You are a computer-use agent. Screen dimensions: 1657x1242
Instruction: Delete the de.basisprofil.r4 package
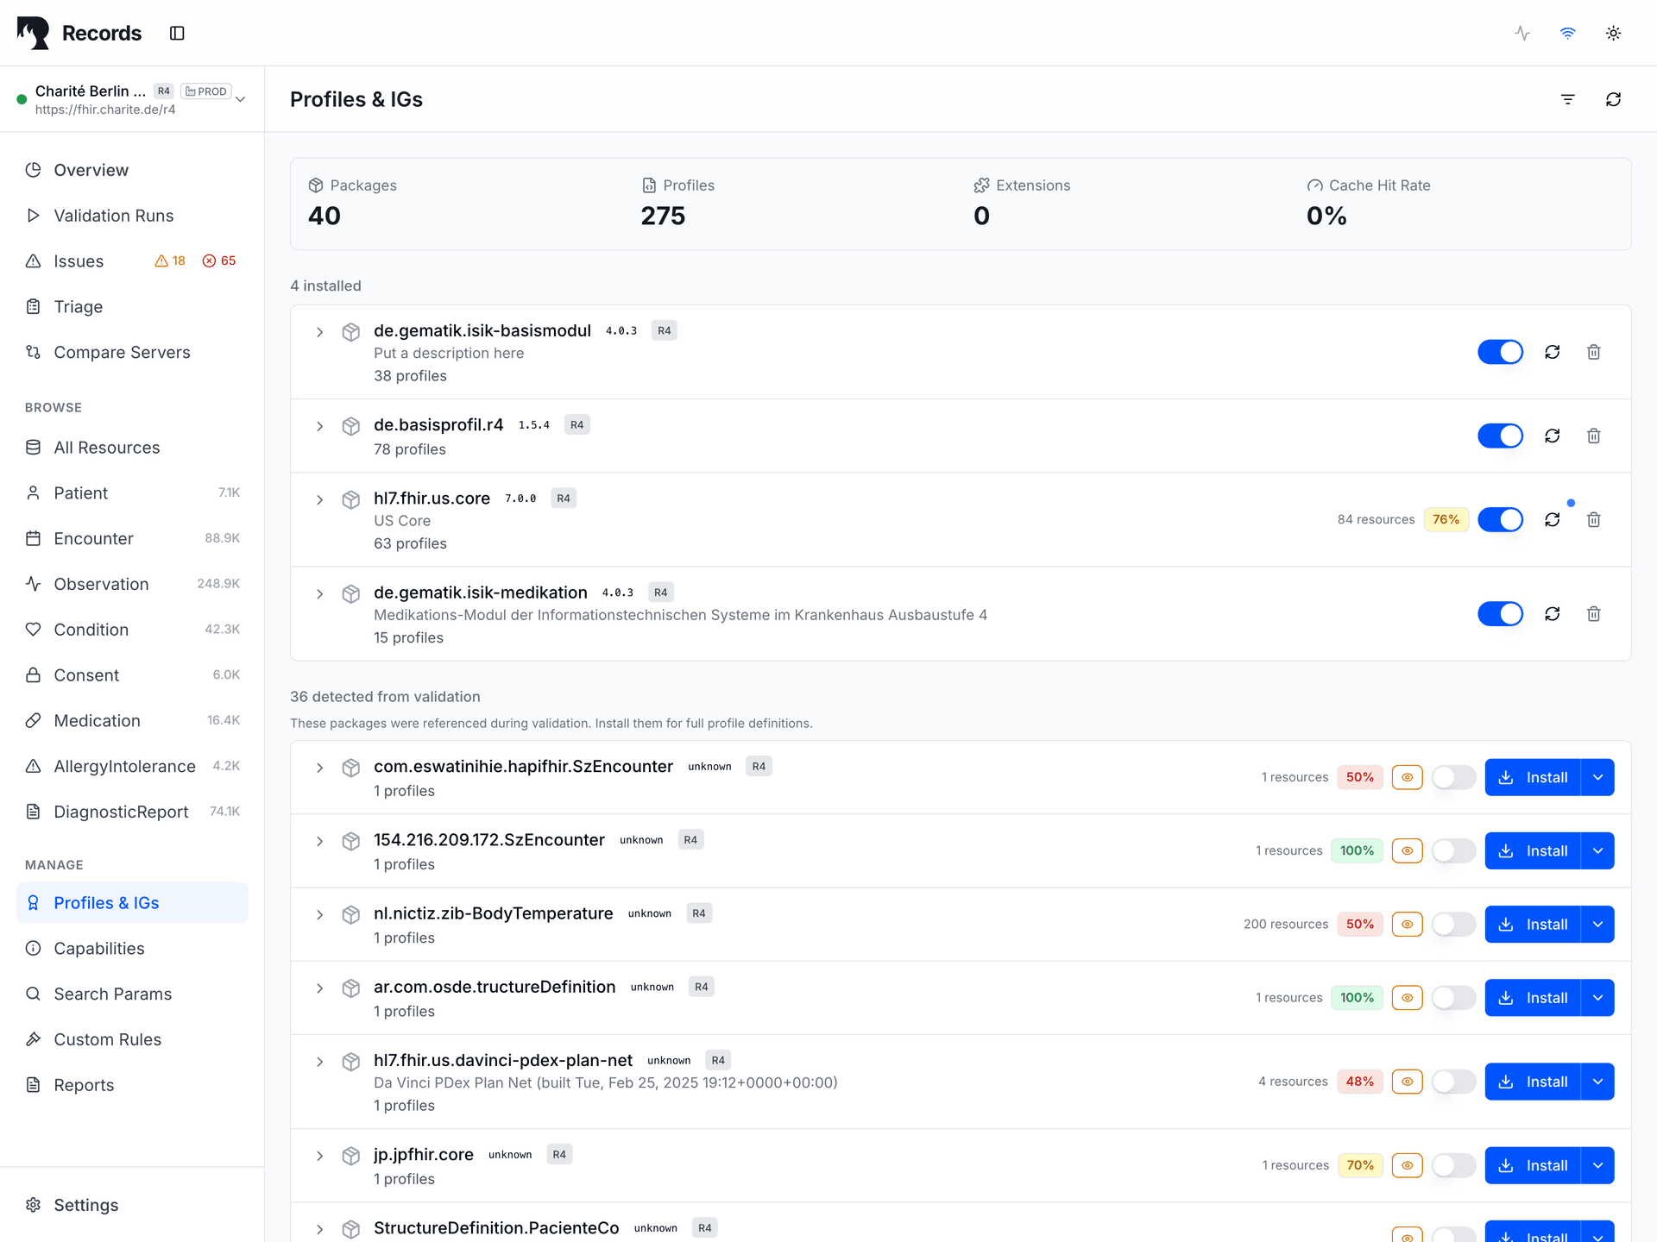(x=1593, y=436)
